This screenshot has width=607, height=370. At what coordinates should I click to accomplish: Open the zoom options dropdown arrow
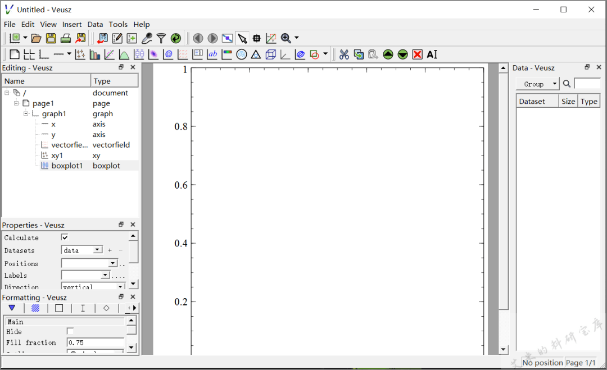point(297,38)
